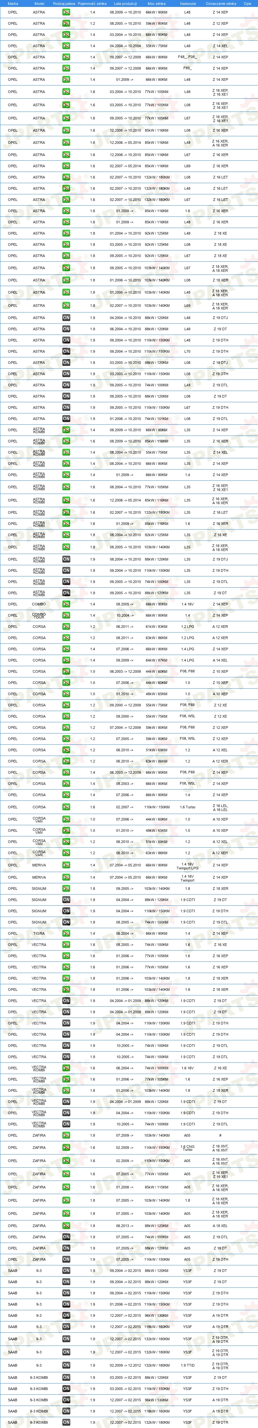The width and height of the screenshot is (258, 1428).
Task: Click the COMBO TOUR model cell
Action: (x=39, y=615)
